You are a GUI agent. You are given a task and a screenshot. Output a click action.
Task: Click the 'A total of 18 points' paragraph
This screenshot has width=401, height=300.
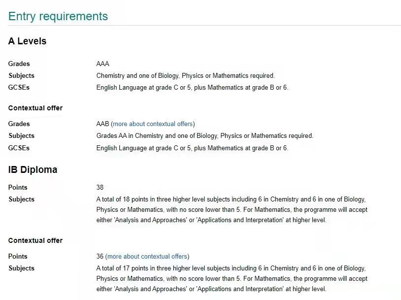point(232,210)
